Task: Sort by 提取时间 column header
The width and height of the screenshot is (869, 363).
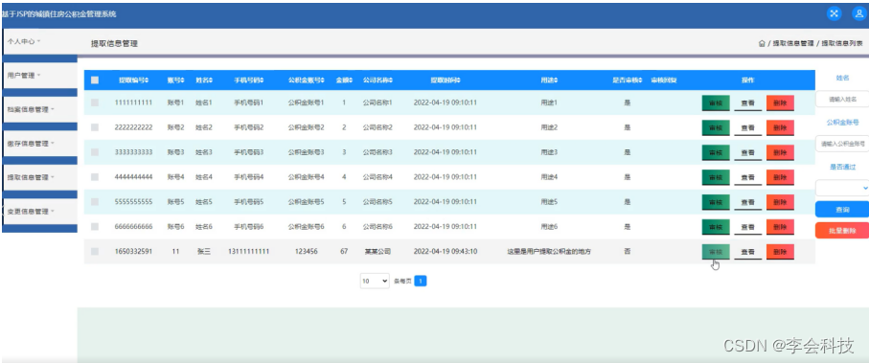Action: pos(445,80)
